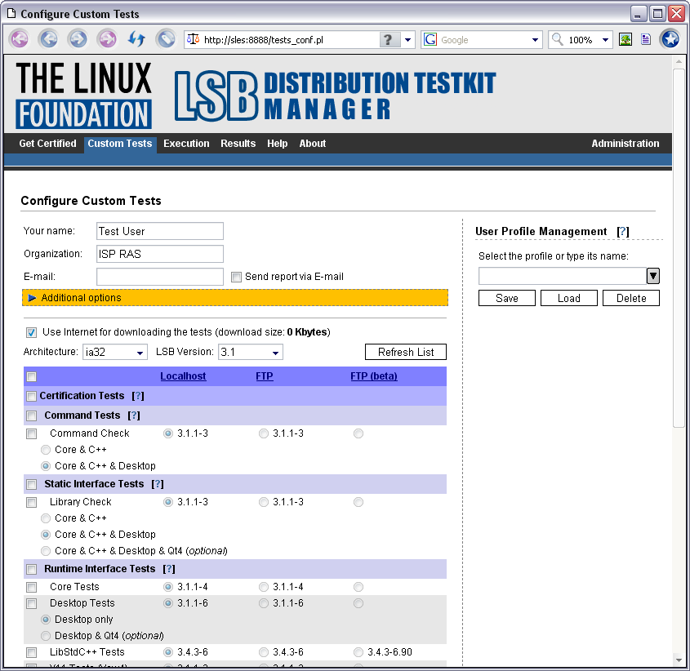Click the browser Back arrow icon
The height and width of the screenshot is (671, 690).
48,40
